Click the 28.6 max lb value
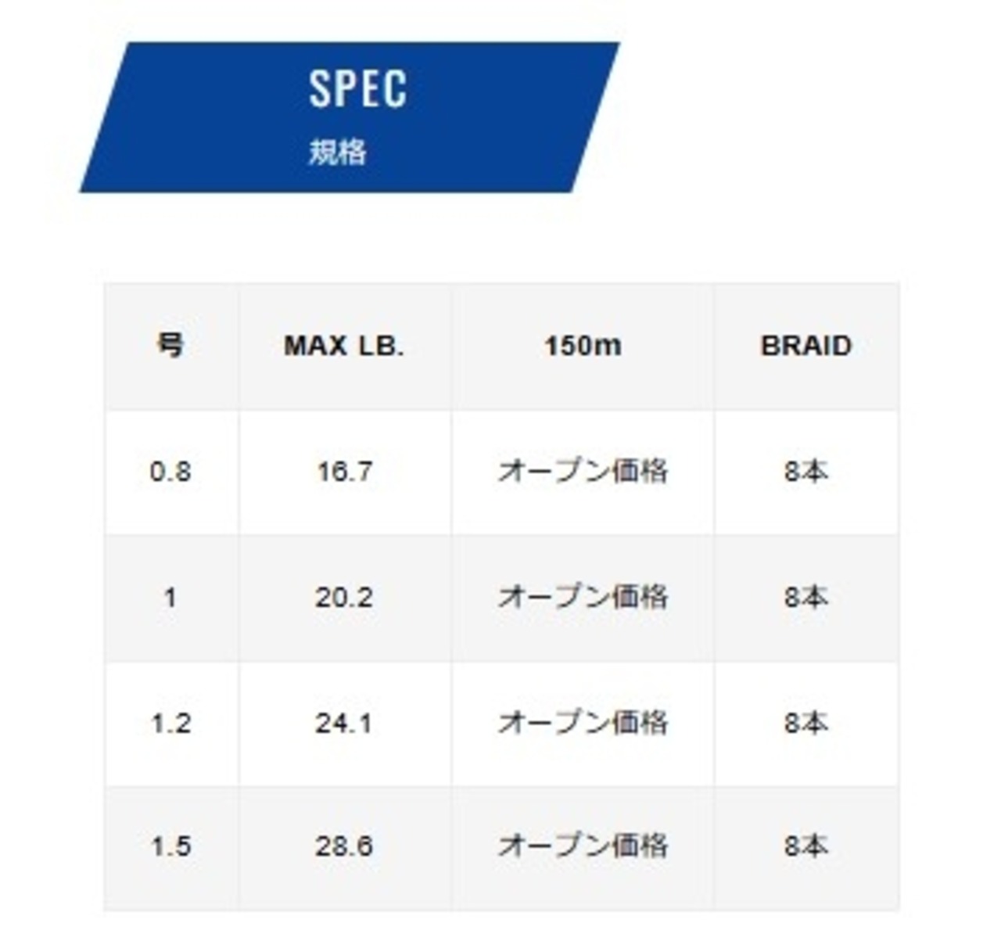The image size is (1001, 934). 344,846
